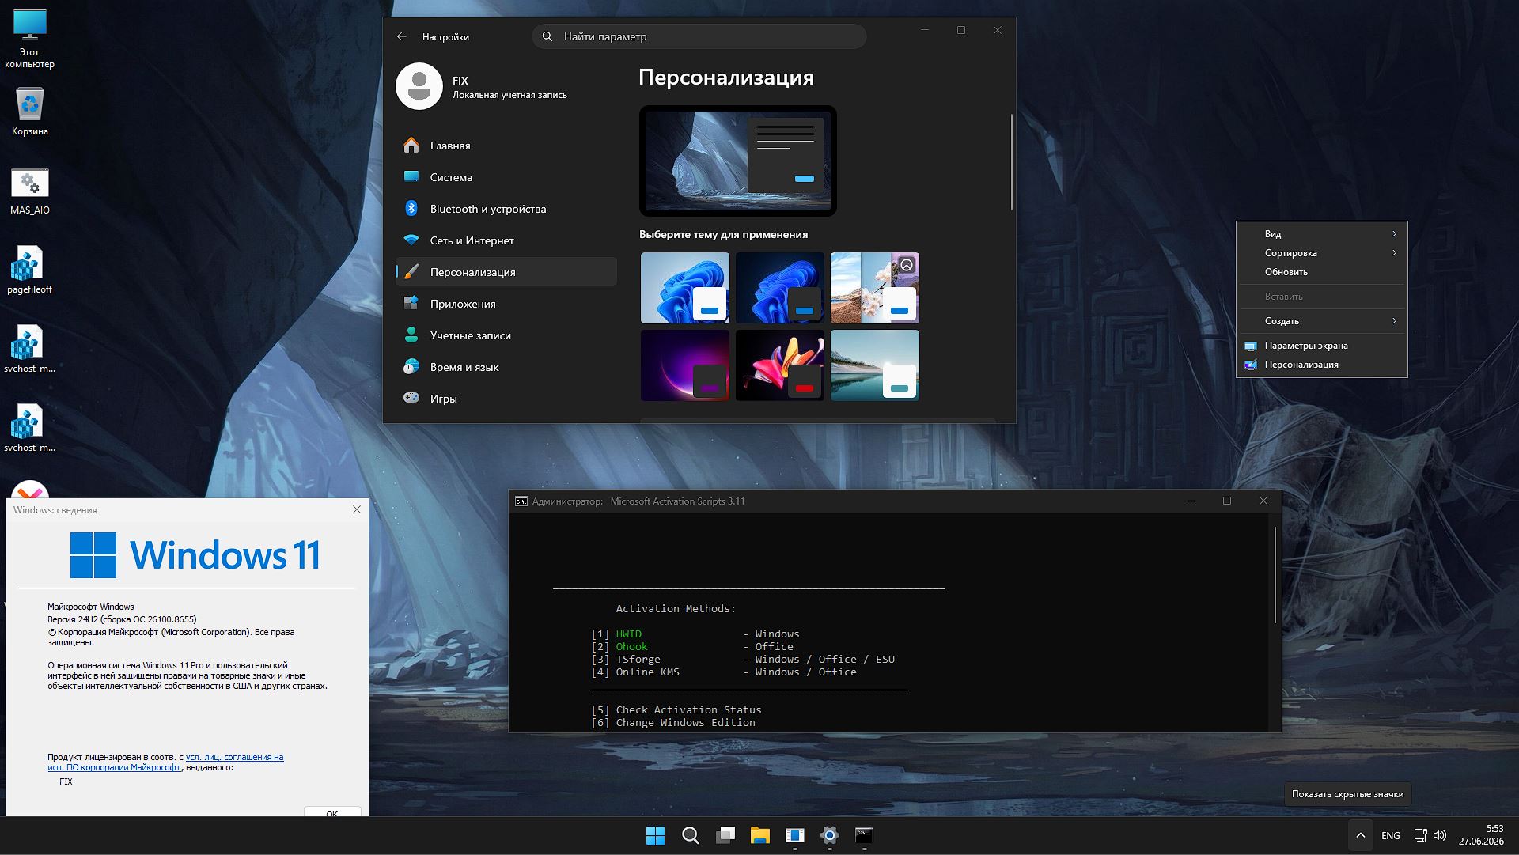The image size is (1519, 855).
Task: Click the back arrow in Settings window
Action: point(402,36)
